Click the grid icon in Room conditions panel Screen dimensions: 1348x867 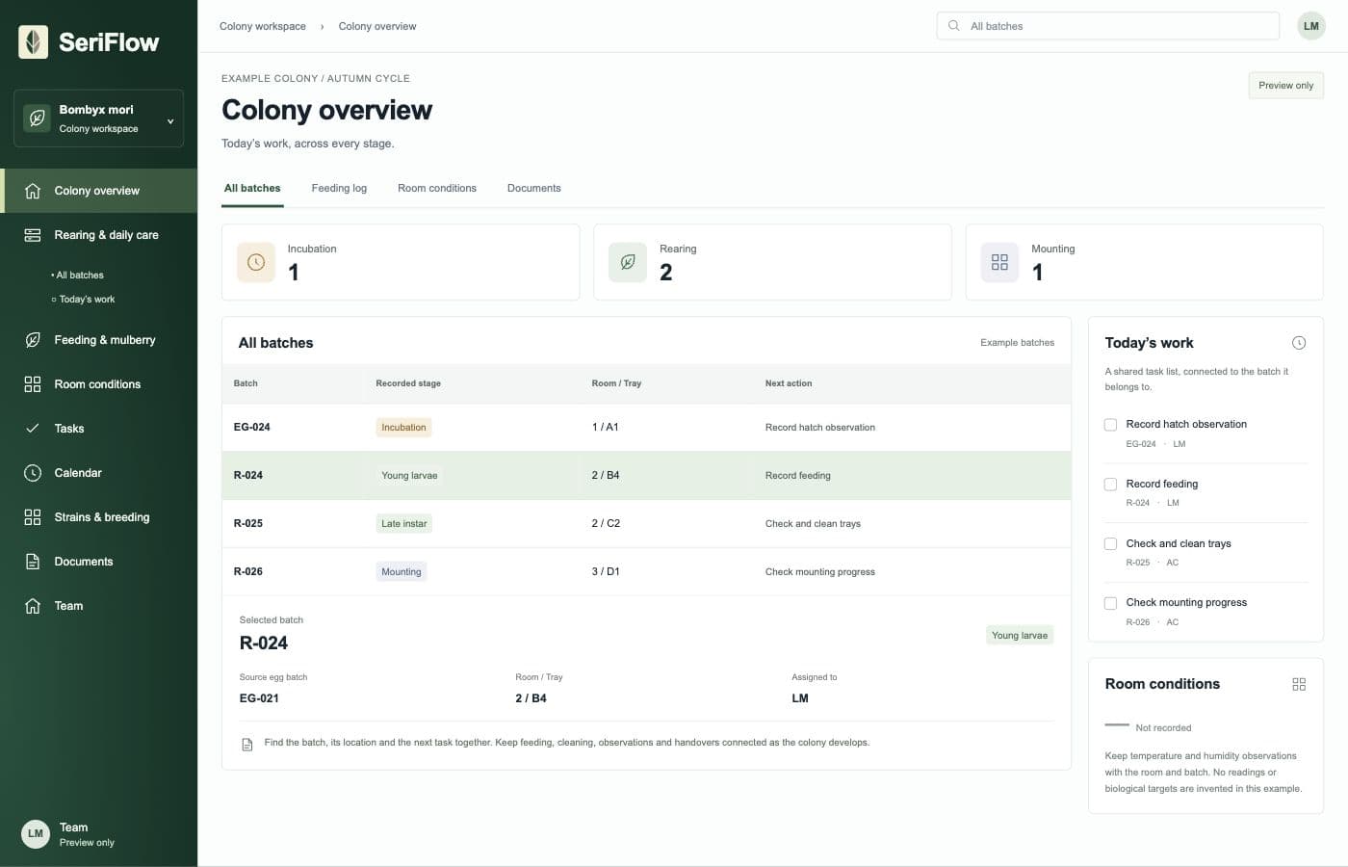click(x=1299, y=684)
